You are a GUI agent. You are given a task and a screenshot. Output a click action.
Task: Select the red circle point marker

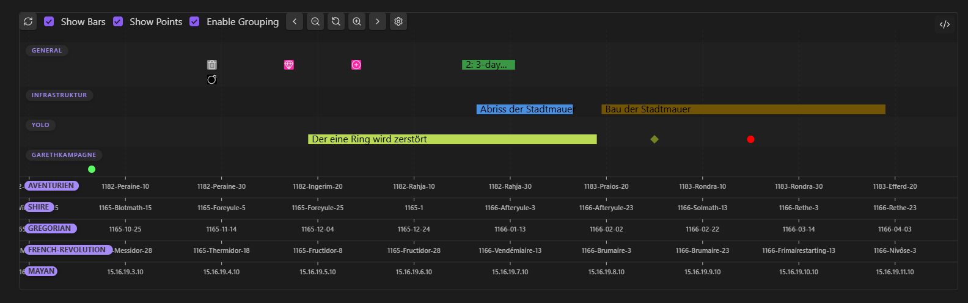click(x=750, y=139)
